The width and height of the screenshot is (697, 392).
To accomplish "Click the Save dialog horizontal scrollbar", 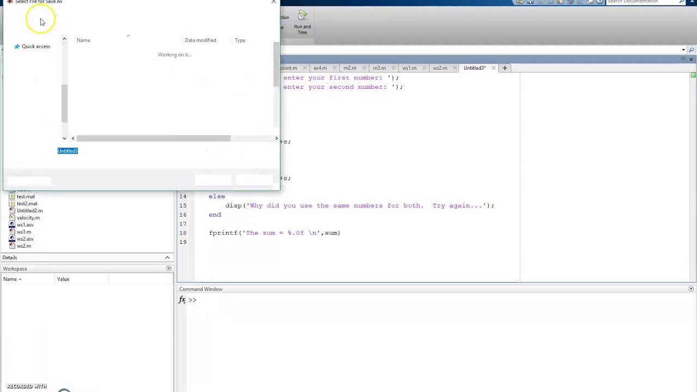I will coord(153,138).
